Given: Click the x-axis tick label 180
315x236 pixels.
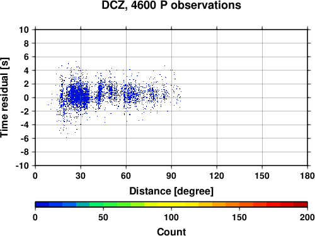Looking at the screenshot, I should [x=307, y=176].
